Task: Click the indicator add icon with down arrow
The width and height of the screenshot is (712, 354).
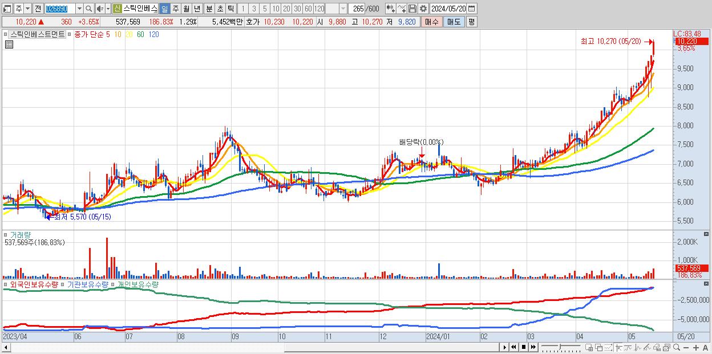Action: (x=390, y=9)
